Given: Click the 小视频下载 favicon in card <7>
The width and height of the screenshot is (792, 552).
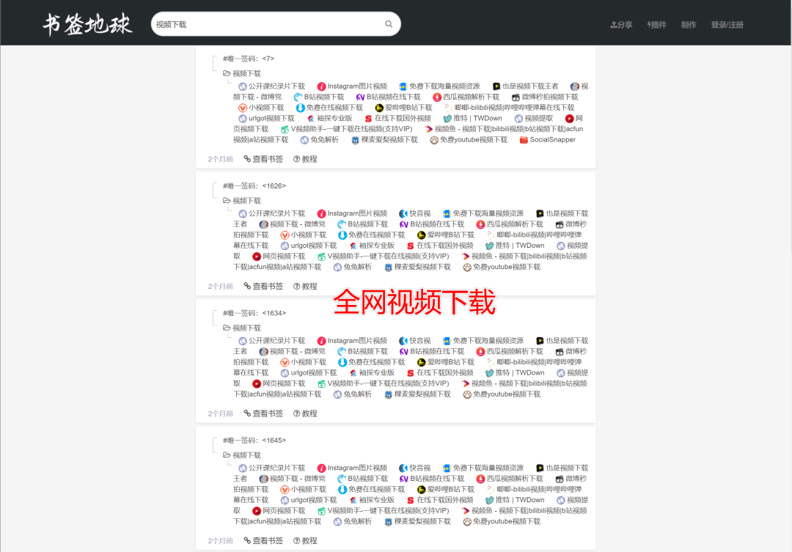Looking at the screenshot, I should pos(243,108).
